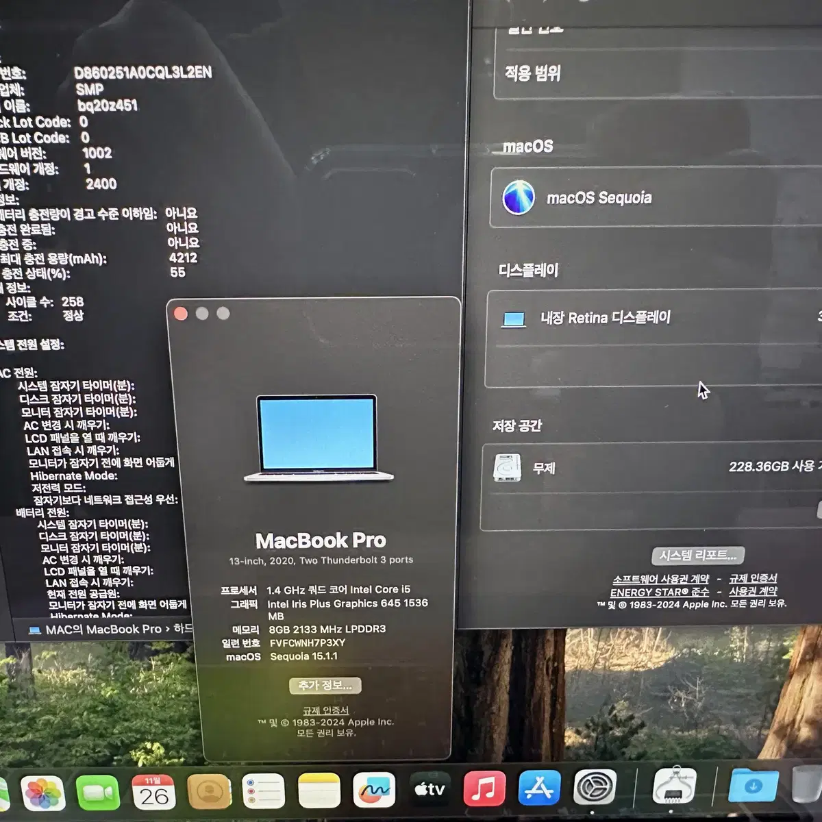Image resolution: width=822 pixels, height=822 pixels.
Task: Launch FaceTime from the Dock
Action: [x=98, y=793]
